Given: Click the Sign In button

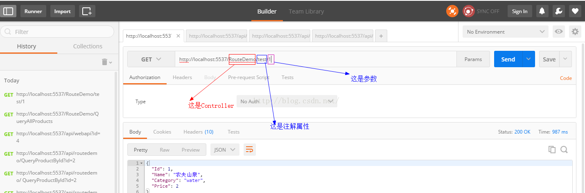Looking at the screenshot, I should [x=520, y=11].
